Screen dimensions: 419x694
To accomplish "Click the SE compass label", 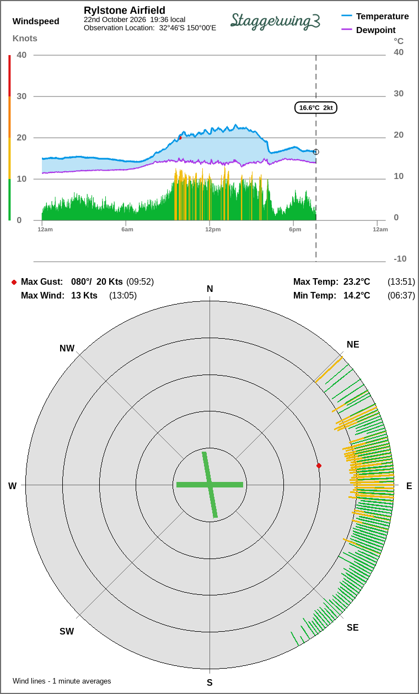I will pyautogui.click(x=353, y=627).
